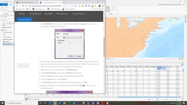Open the Other bookmarks folder
The height and width of the screenshot is (105, 187).
(x=98, y=9)
